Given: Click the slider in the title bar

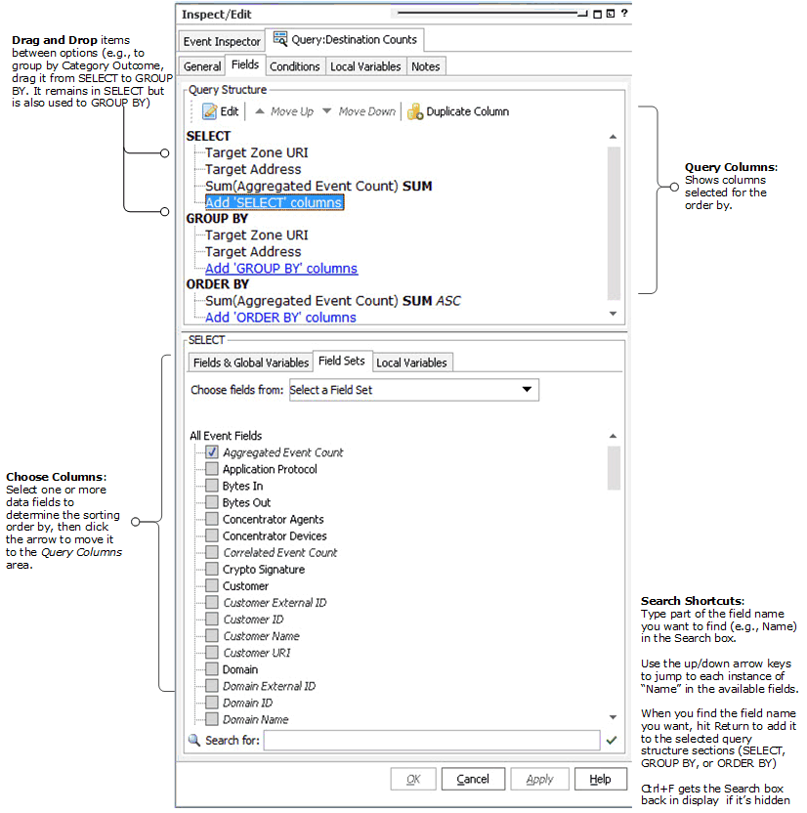Looking at the screenshot, I should tap(577, 14).
